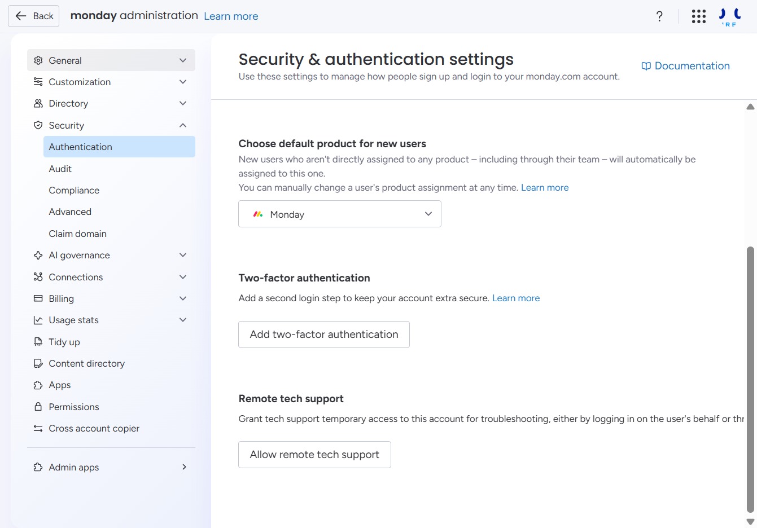Go to the Apps page
The image size is (757, 528).
(111, 385)
